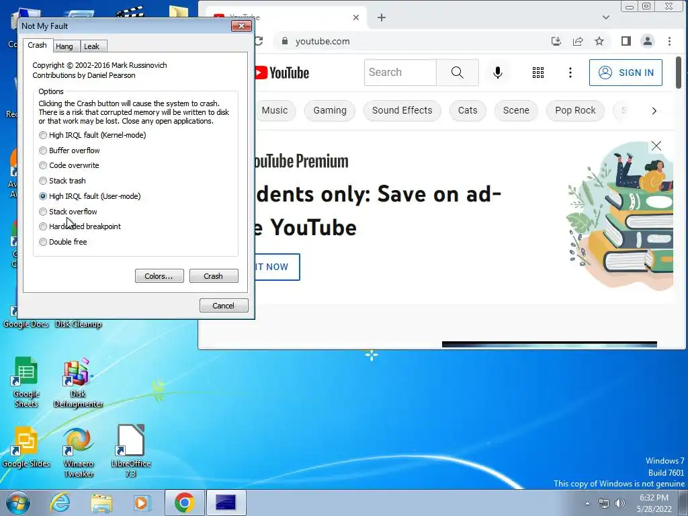Open the Colors... dialog

click(159, 276)
